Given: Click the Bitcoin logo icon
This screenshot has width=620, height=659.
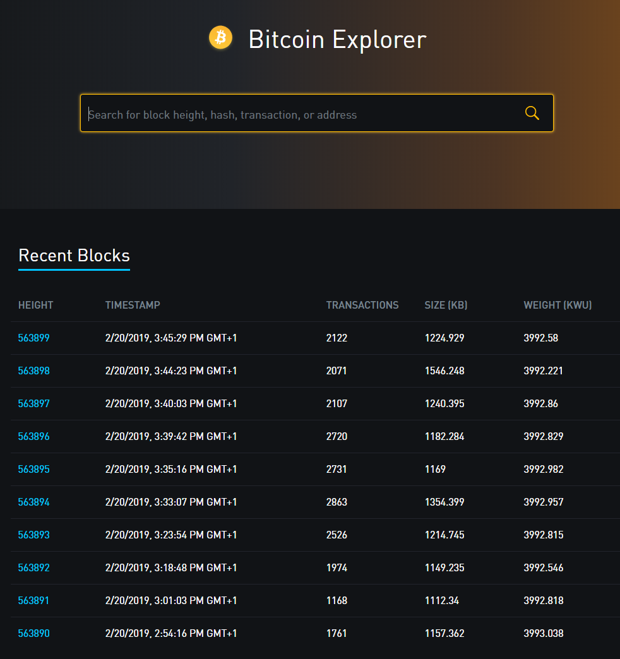Looking at the screenshot, I should tap(221, 38).
